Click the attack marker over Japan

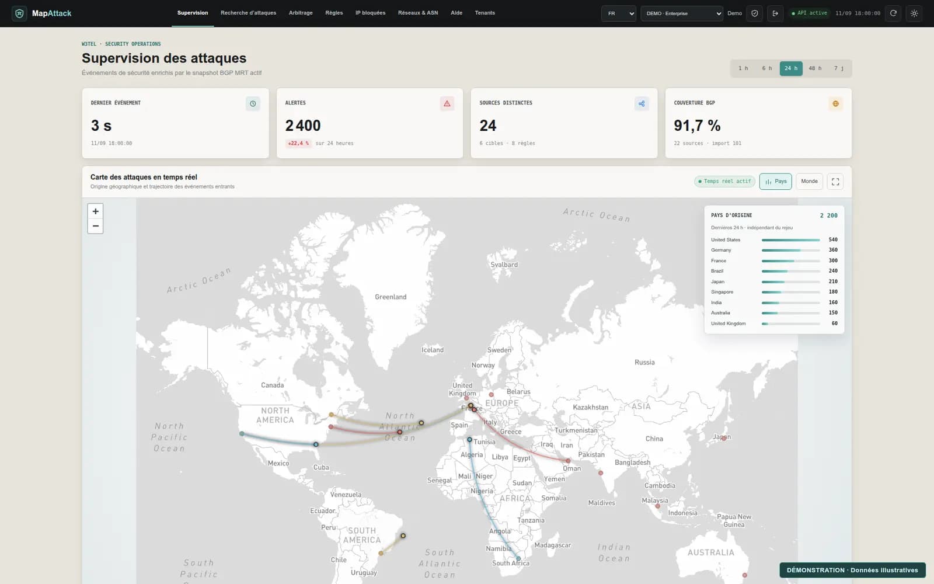[724, 438]
